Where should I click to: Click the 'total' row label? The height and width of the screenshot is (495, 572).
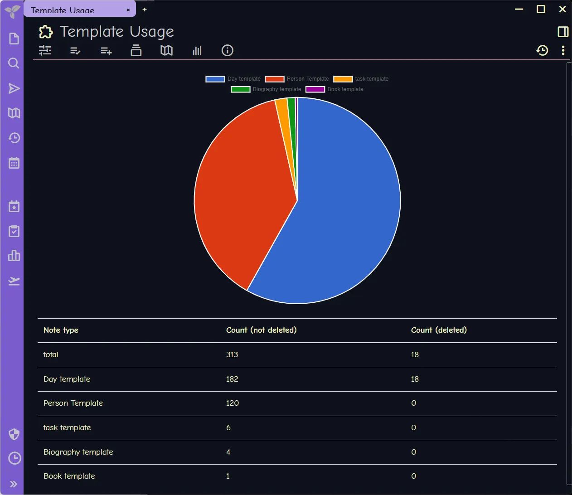(x=51, y=354)
